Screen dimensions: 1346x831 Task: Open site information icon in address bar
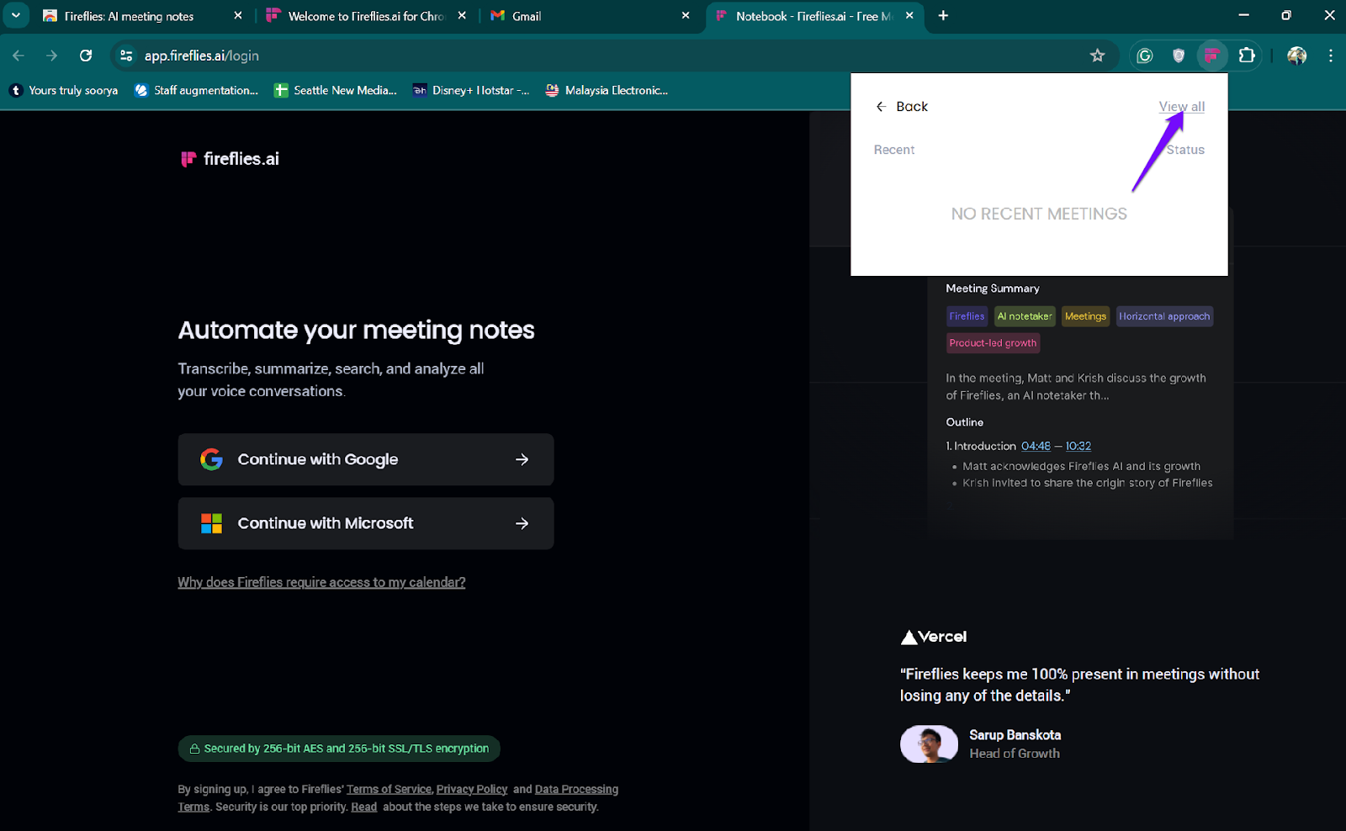pyautogui.click(x=126, y=56)
